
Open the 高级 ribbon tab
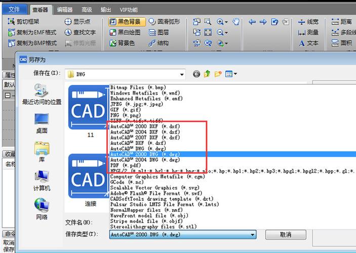(x=87, y=10)
